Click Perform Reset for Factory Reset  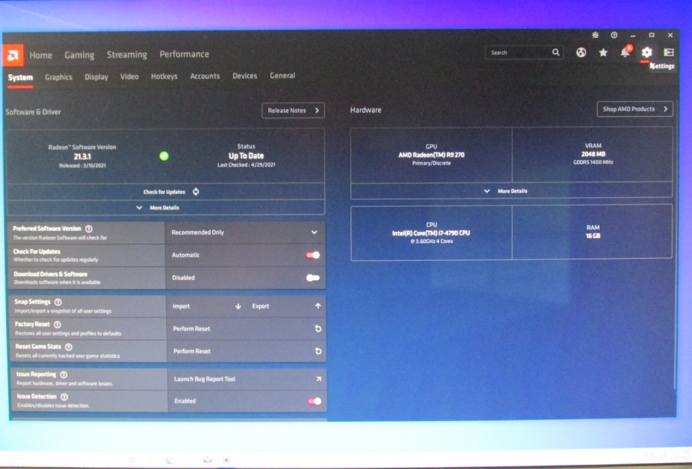[x=246, y=329]
